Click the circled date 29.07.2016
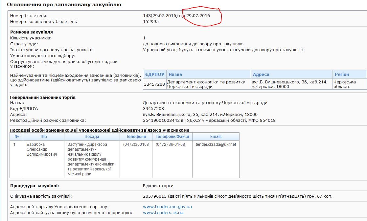 tap(198, 16)
